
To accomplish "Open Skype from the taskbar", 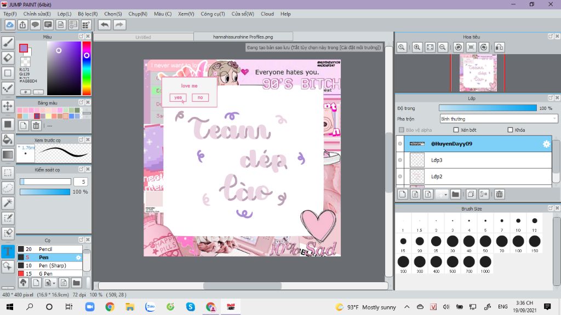I will click(x=190, y=307).
